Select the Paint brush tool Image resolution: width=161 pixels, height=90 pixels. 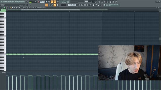click(13, 8)
